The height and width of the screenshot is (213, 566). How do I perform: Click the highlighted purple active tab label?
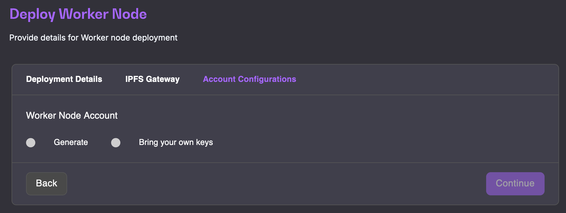(x=249, y=79)
